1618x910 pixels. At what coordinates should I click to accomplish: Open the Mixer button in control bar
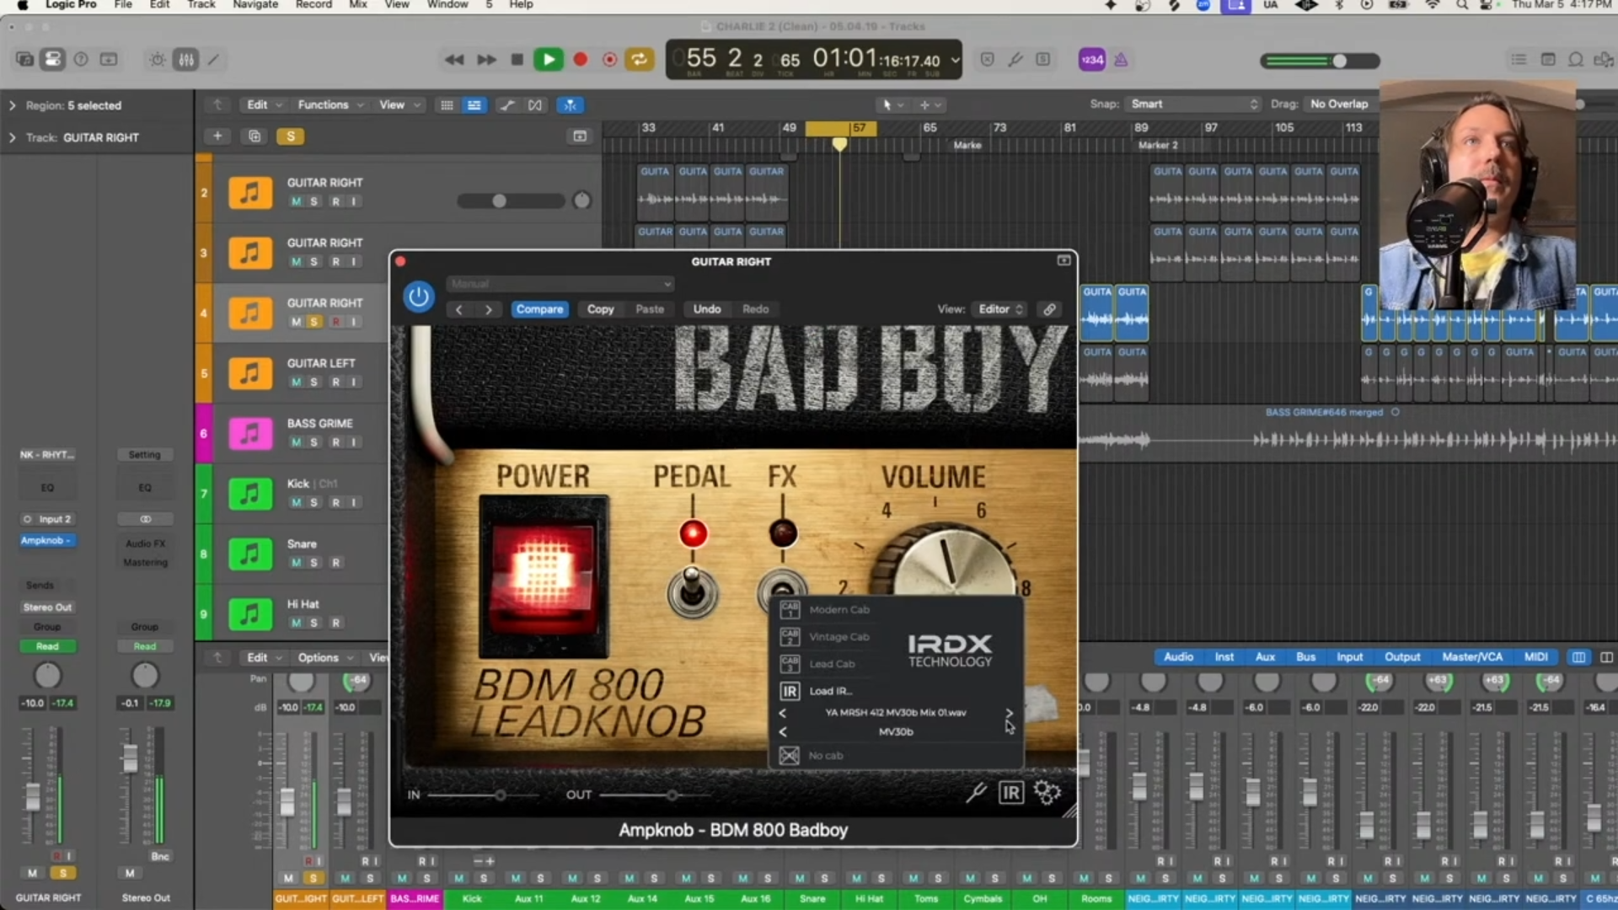pyautogui.click(x=186, y=60)
